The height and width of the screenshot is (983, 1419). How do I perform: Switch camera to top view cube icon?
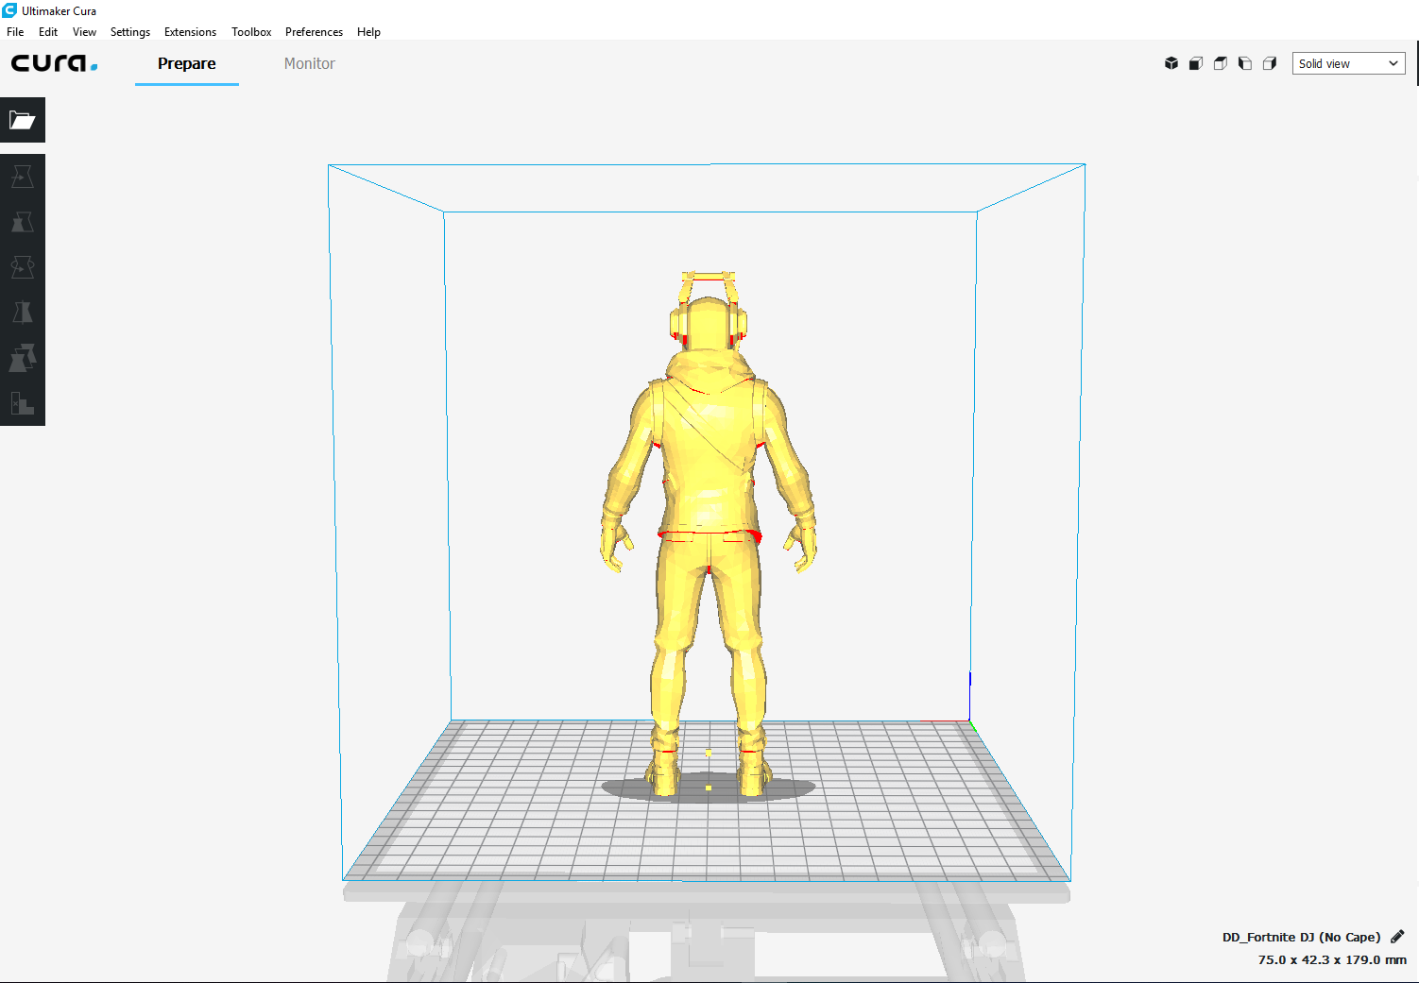[1221, 63]
